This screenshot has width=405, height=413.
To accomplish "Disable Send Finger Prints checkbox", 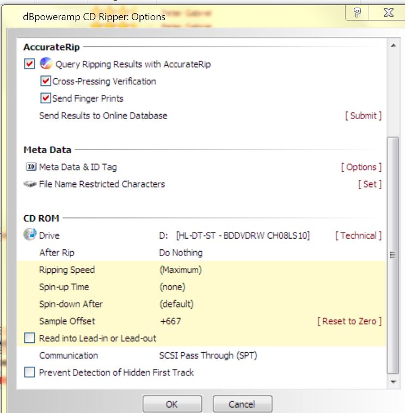I will (46, 98).
